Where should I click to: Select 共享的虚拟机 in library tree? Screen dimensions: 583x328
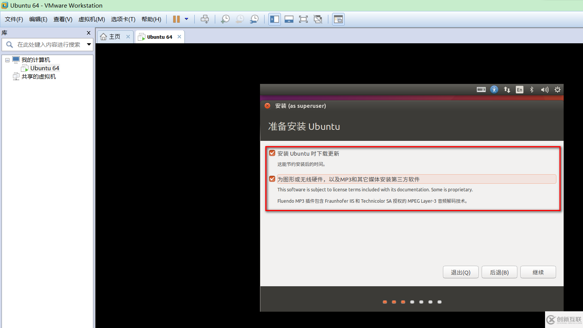click(39, 77)
